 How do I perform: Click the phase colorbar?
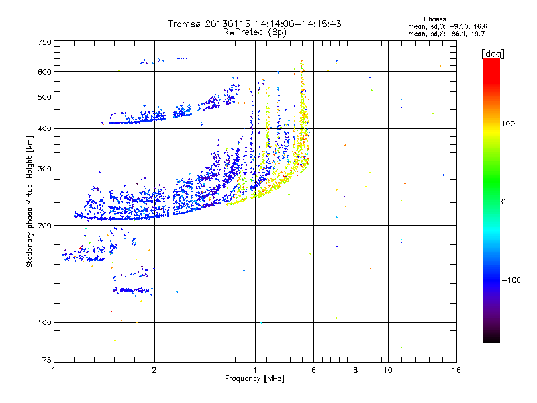pyautogui.click(x=491, y=200)
